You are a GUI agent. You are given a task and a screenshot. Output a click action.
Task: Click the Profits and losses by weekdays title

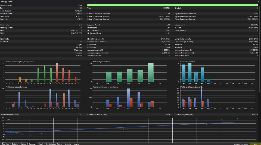(105, 87)
